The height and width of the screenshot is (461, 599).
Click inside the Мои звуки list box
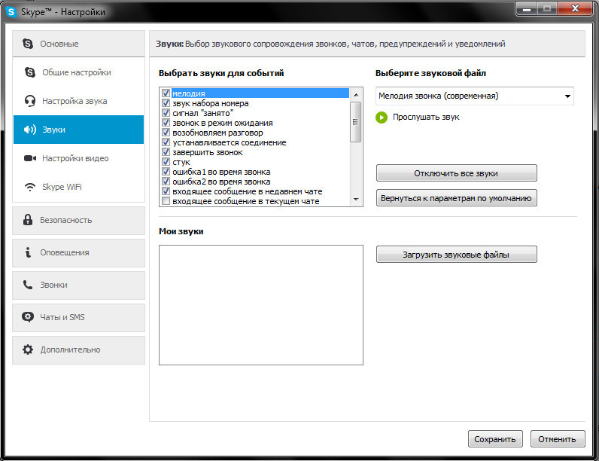[261, 304]
